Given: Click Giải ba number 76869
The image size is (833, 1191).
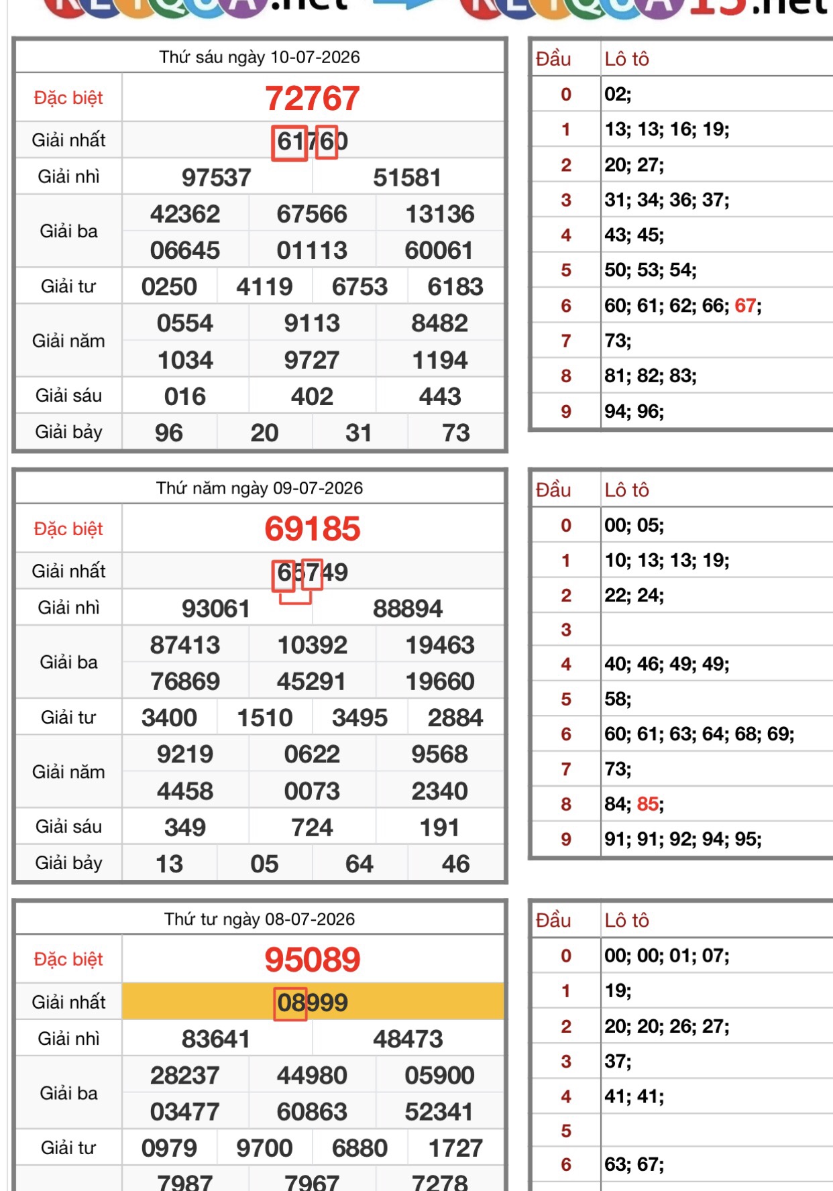Looking at the screenshot, I should click(x=185, y=681).
